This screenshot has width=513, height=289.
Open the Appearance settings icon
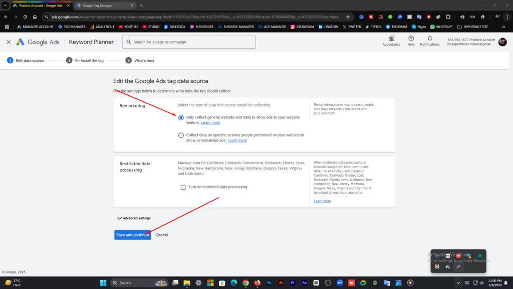tap(391, 41)
